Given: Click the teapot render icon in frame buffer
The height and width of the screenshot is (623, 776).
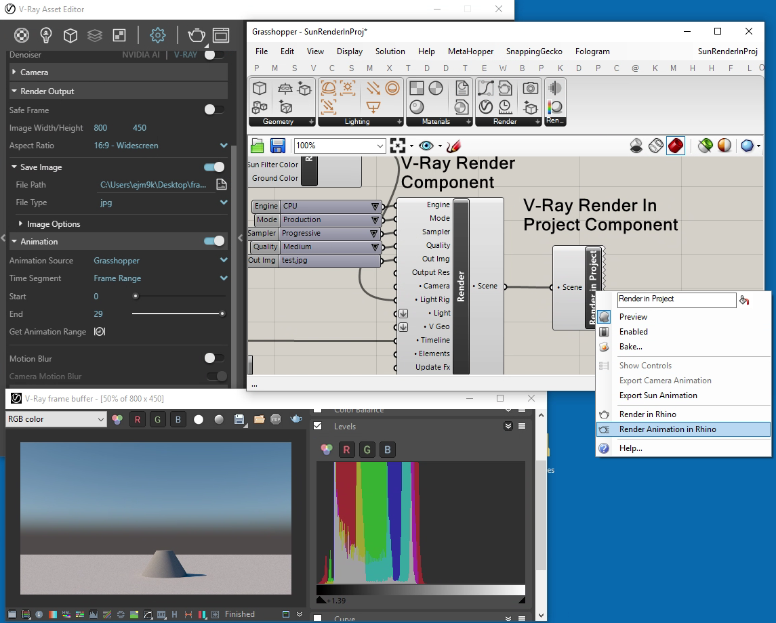Looking at the screenshot, I should (296, 419).
